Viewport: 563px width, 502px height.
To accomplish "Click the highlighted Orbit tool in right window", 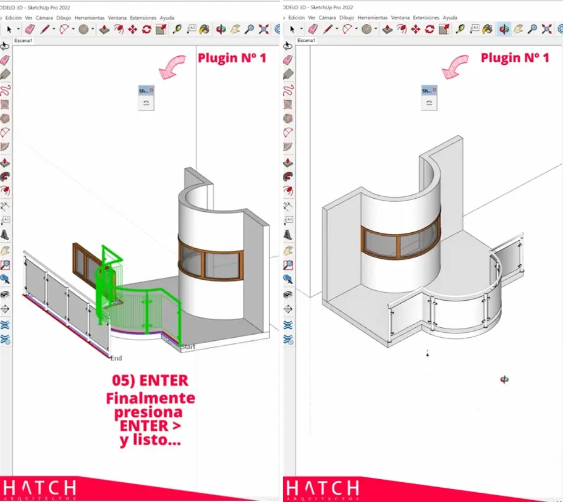I will tap(503, 29).
